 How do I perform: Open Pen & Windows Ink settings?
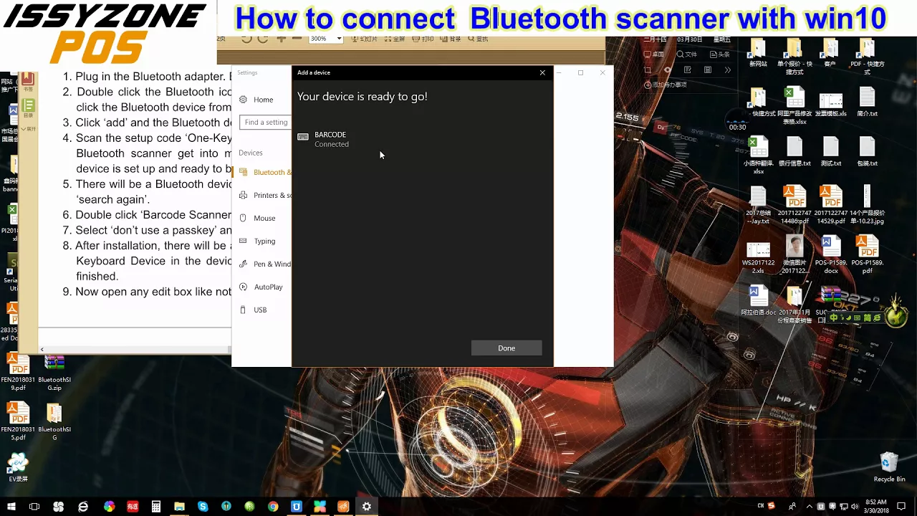click(x=264, y=264)
